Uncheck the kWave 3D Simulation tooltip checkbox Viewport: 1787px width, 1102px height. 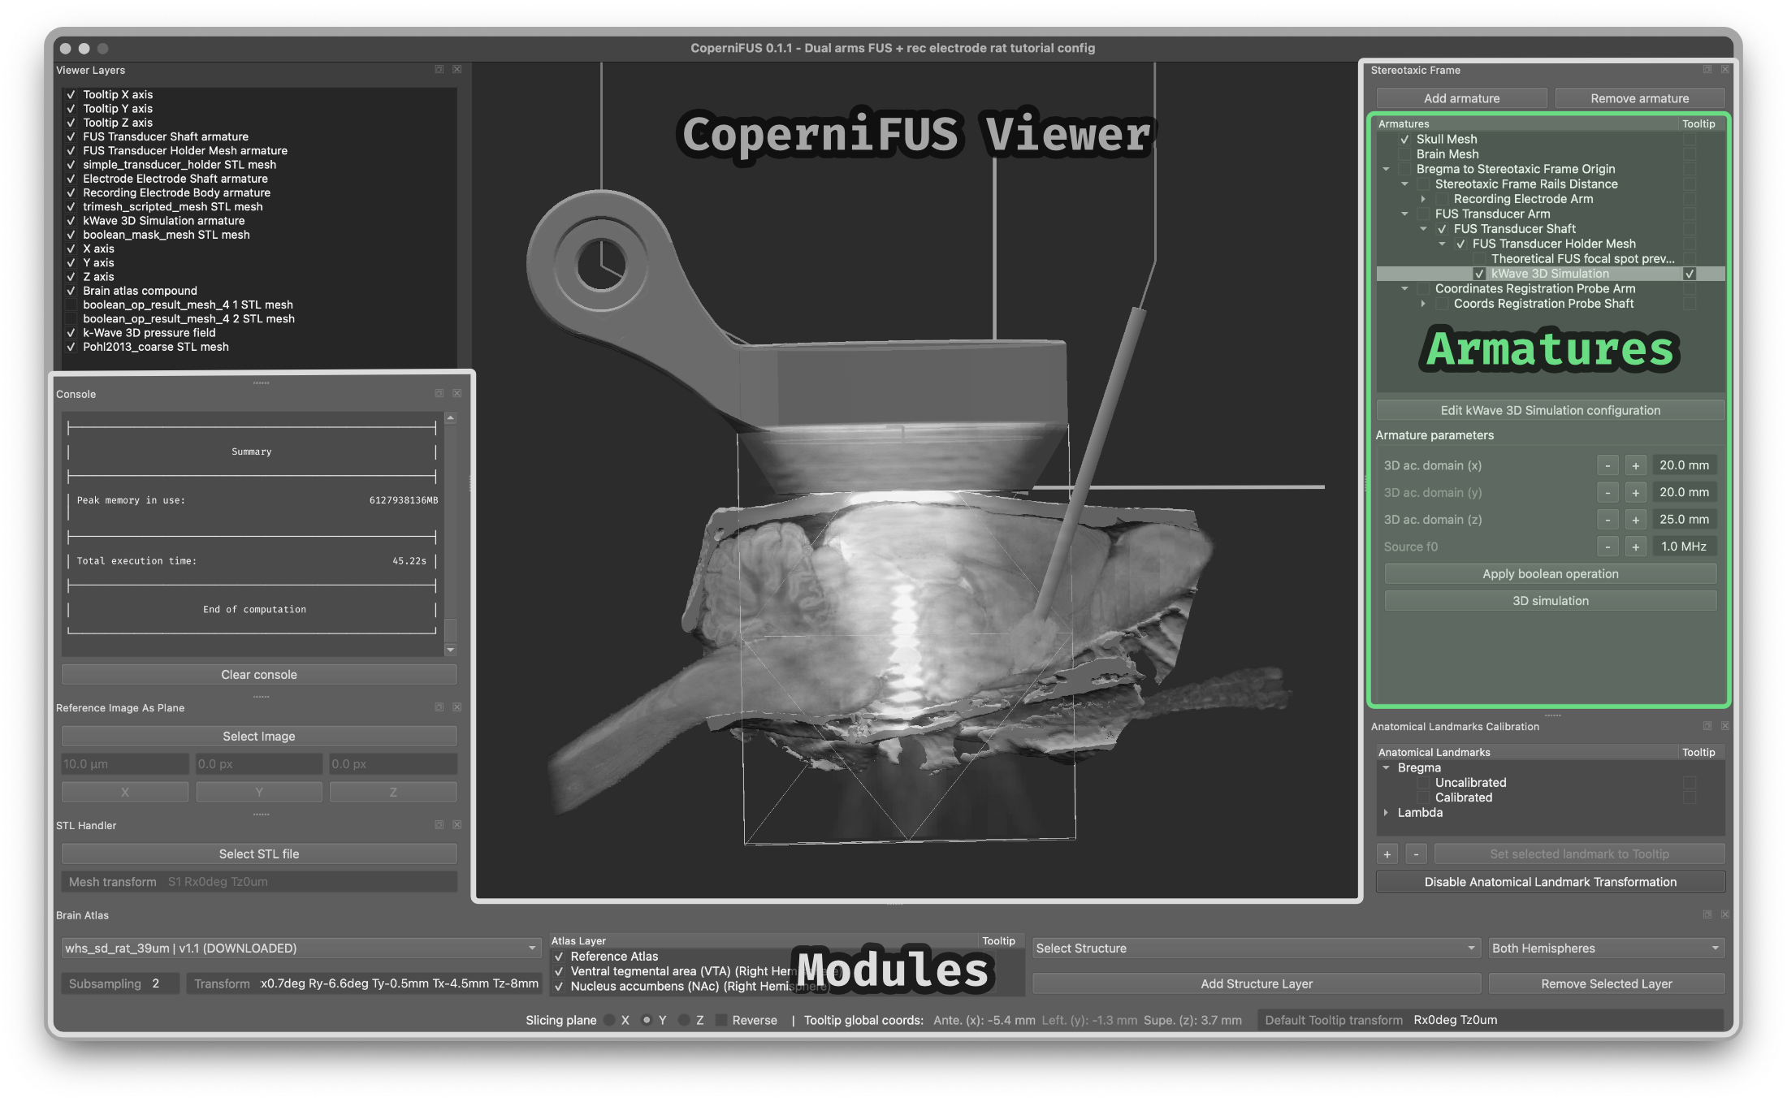[1690, 274]
